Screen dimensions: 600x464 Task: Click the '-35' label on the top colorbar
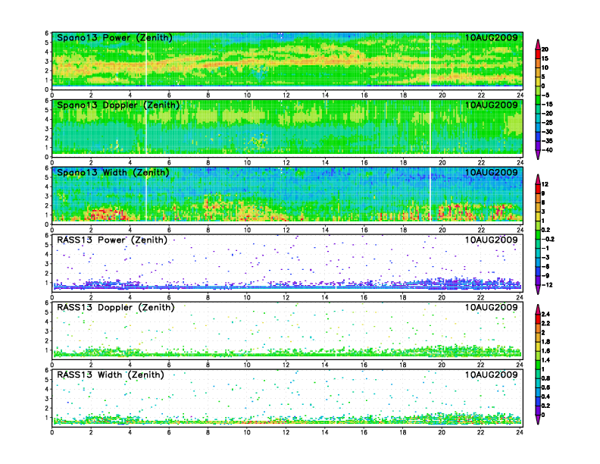coord(547,141)
